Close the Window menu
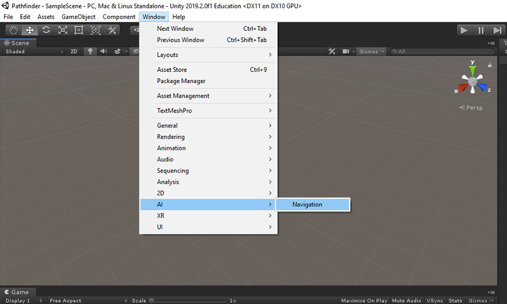Screen dimensions: 507x304 coord(154,17)
